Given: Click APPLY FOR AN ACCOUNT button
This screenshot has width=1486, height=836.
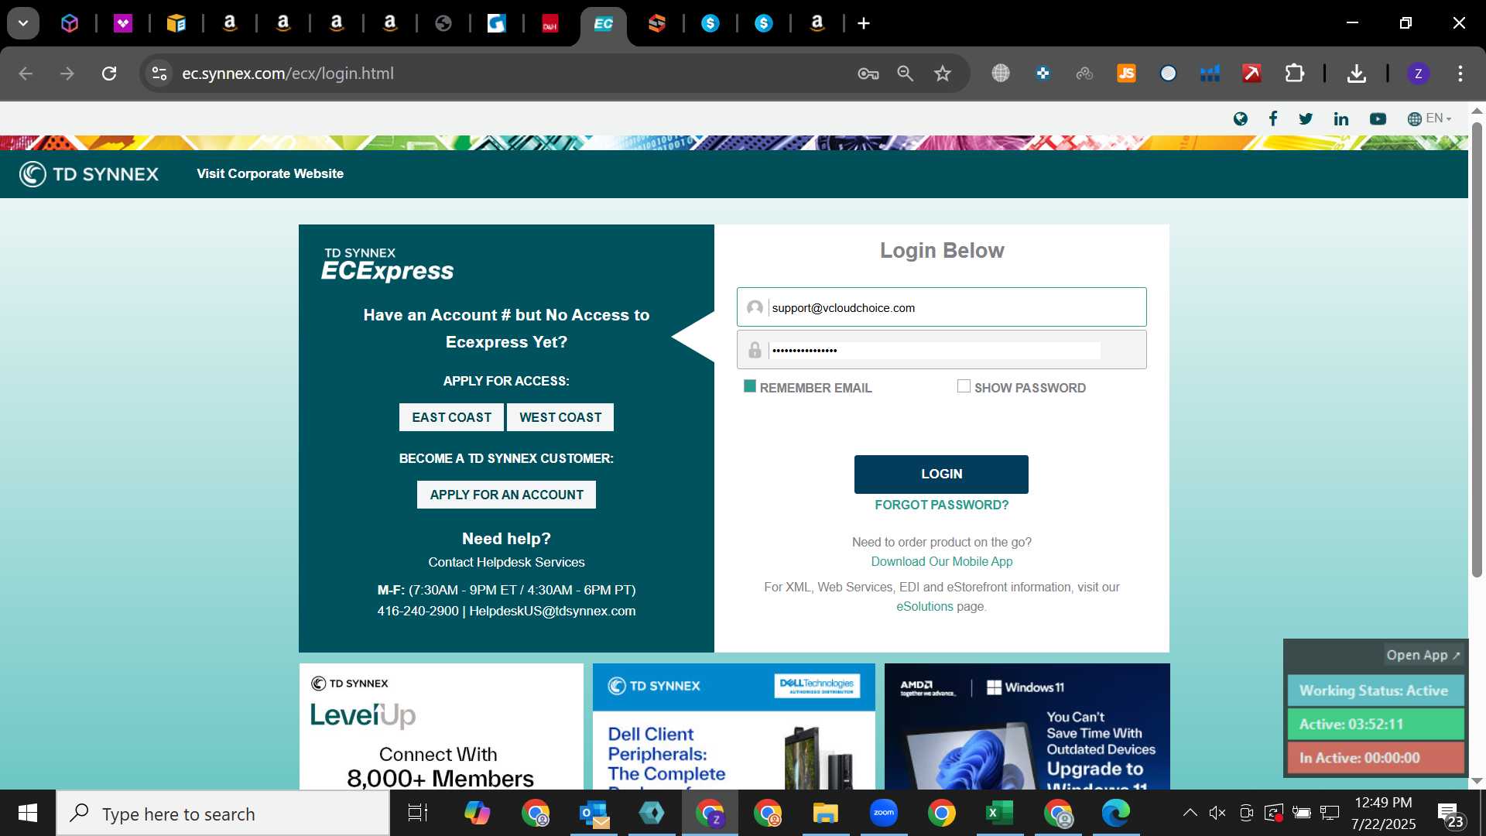Looking at the screenshot, I should [506, 495].
